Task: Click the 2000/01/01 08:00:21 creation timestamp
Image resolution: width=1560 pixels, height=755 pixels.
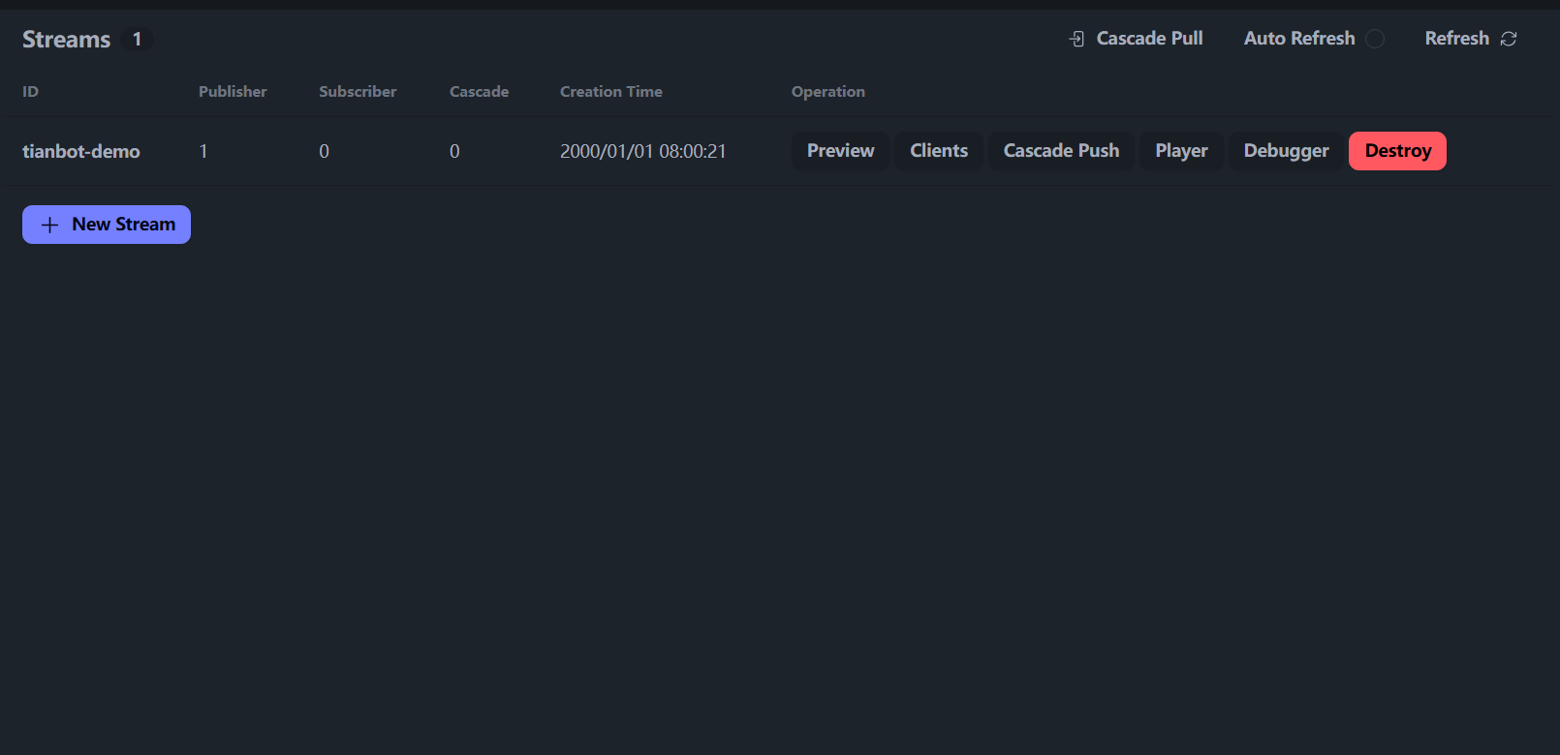Action: 642,152
